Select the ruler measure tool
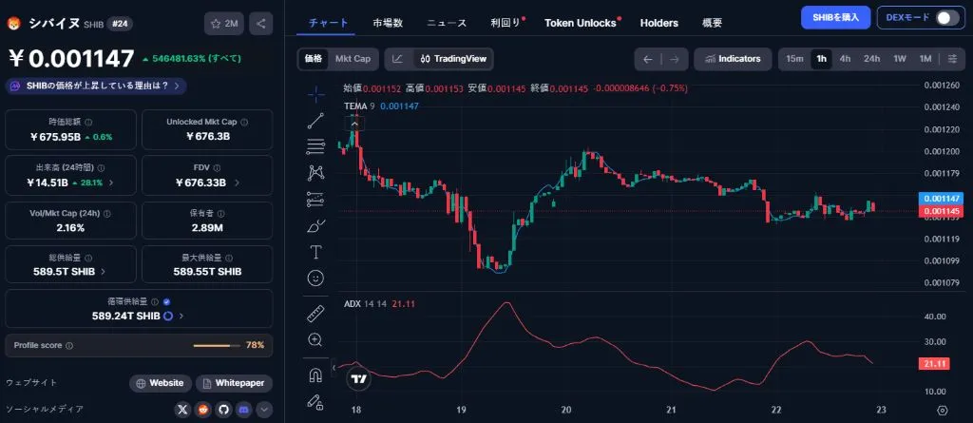973x423 pixels. pyautogui.click(x=315, y=314)
